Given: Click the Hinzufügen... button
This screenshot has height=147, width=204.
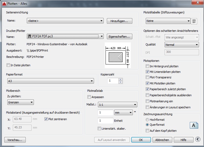Looking at the screenshot, I should pyautogui.click(x=119, y=21).
